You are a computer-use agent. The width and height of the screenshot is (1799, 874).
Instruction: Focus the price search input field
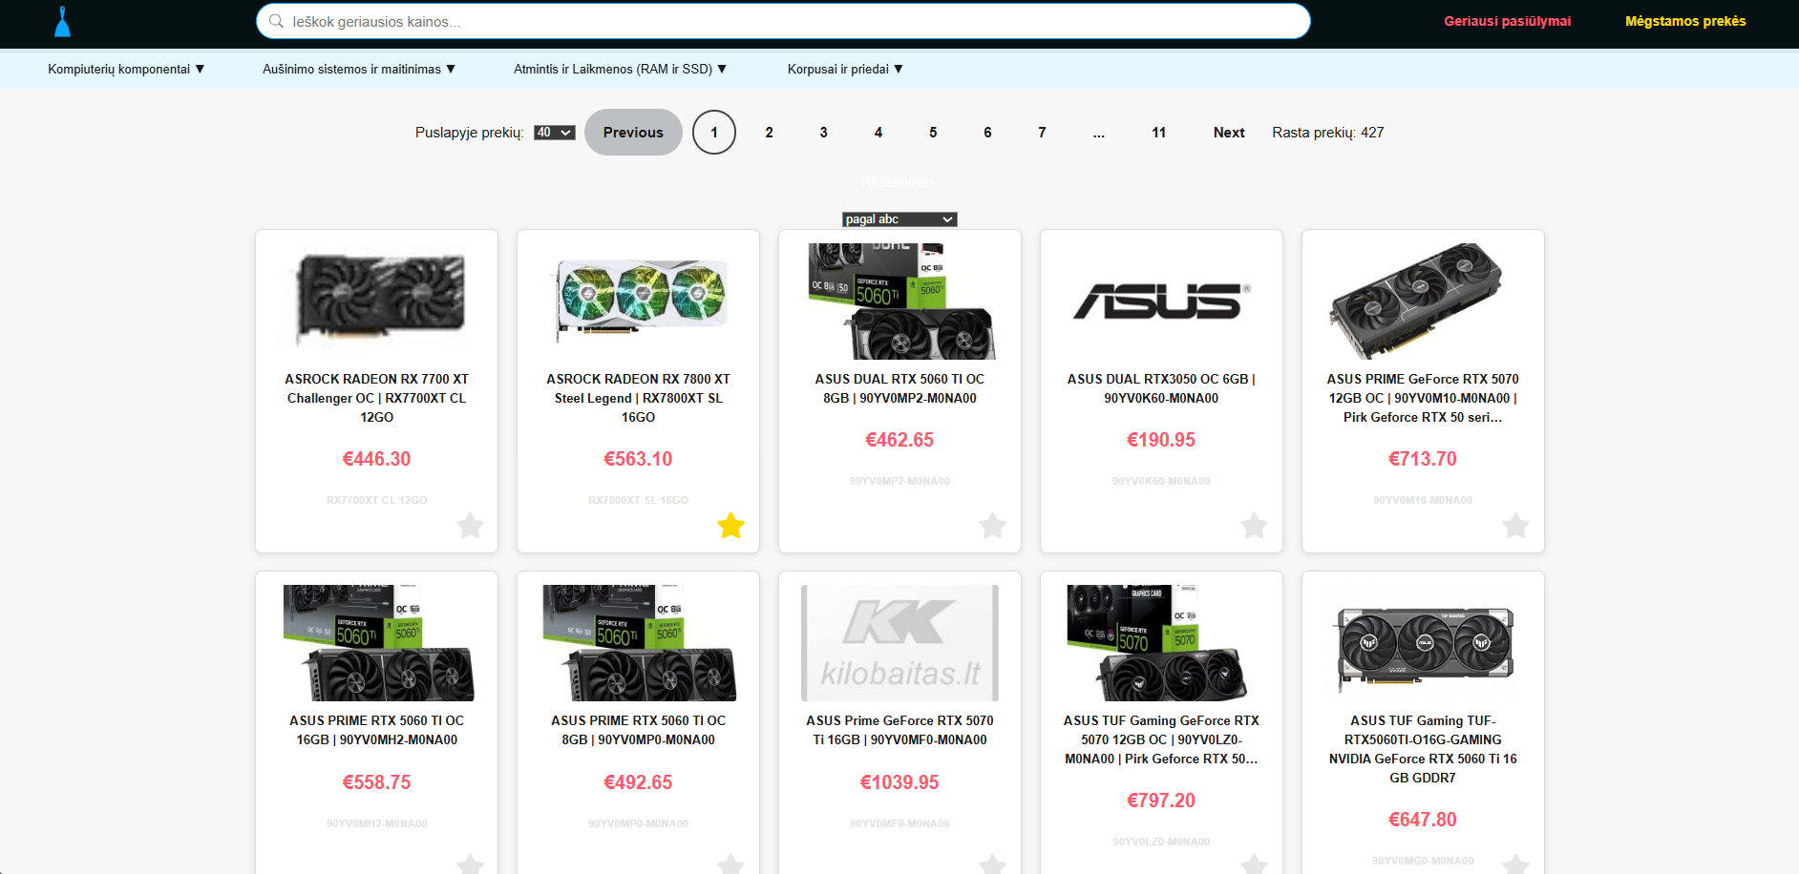click(x=783, y=21)
